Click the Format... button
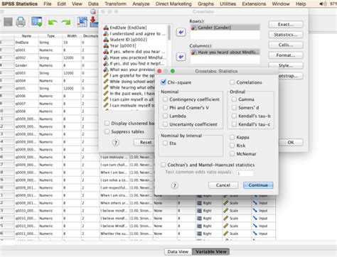Image resolution: width=337 pixels, height=257 pixels. 286,55
